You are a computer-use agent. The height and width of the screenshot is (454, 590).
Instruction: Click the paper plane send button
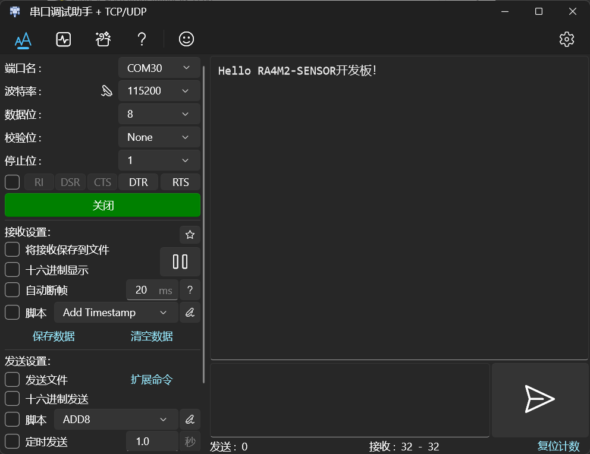539,399
